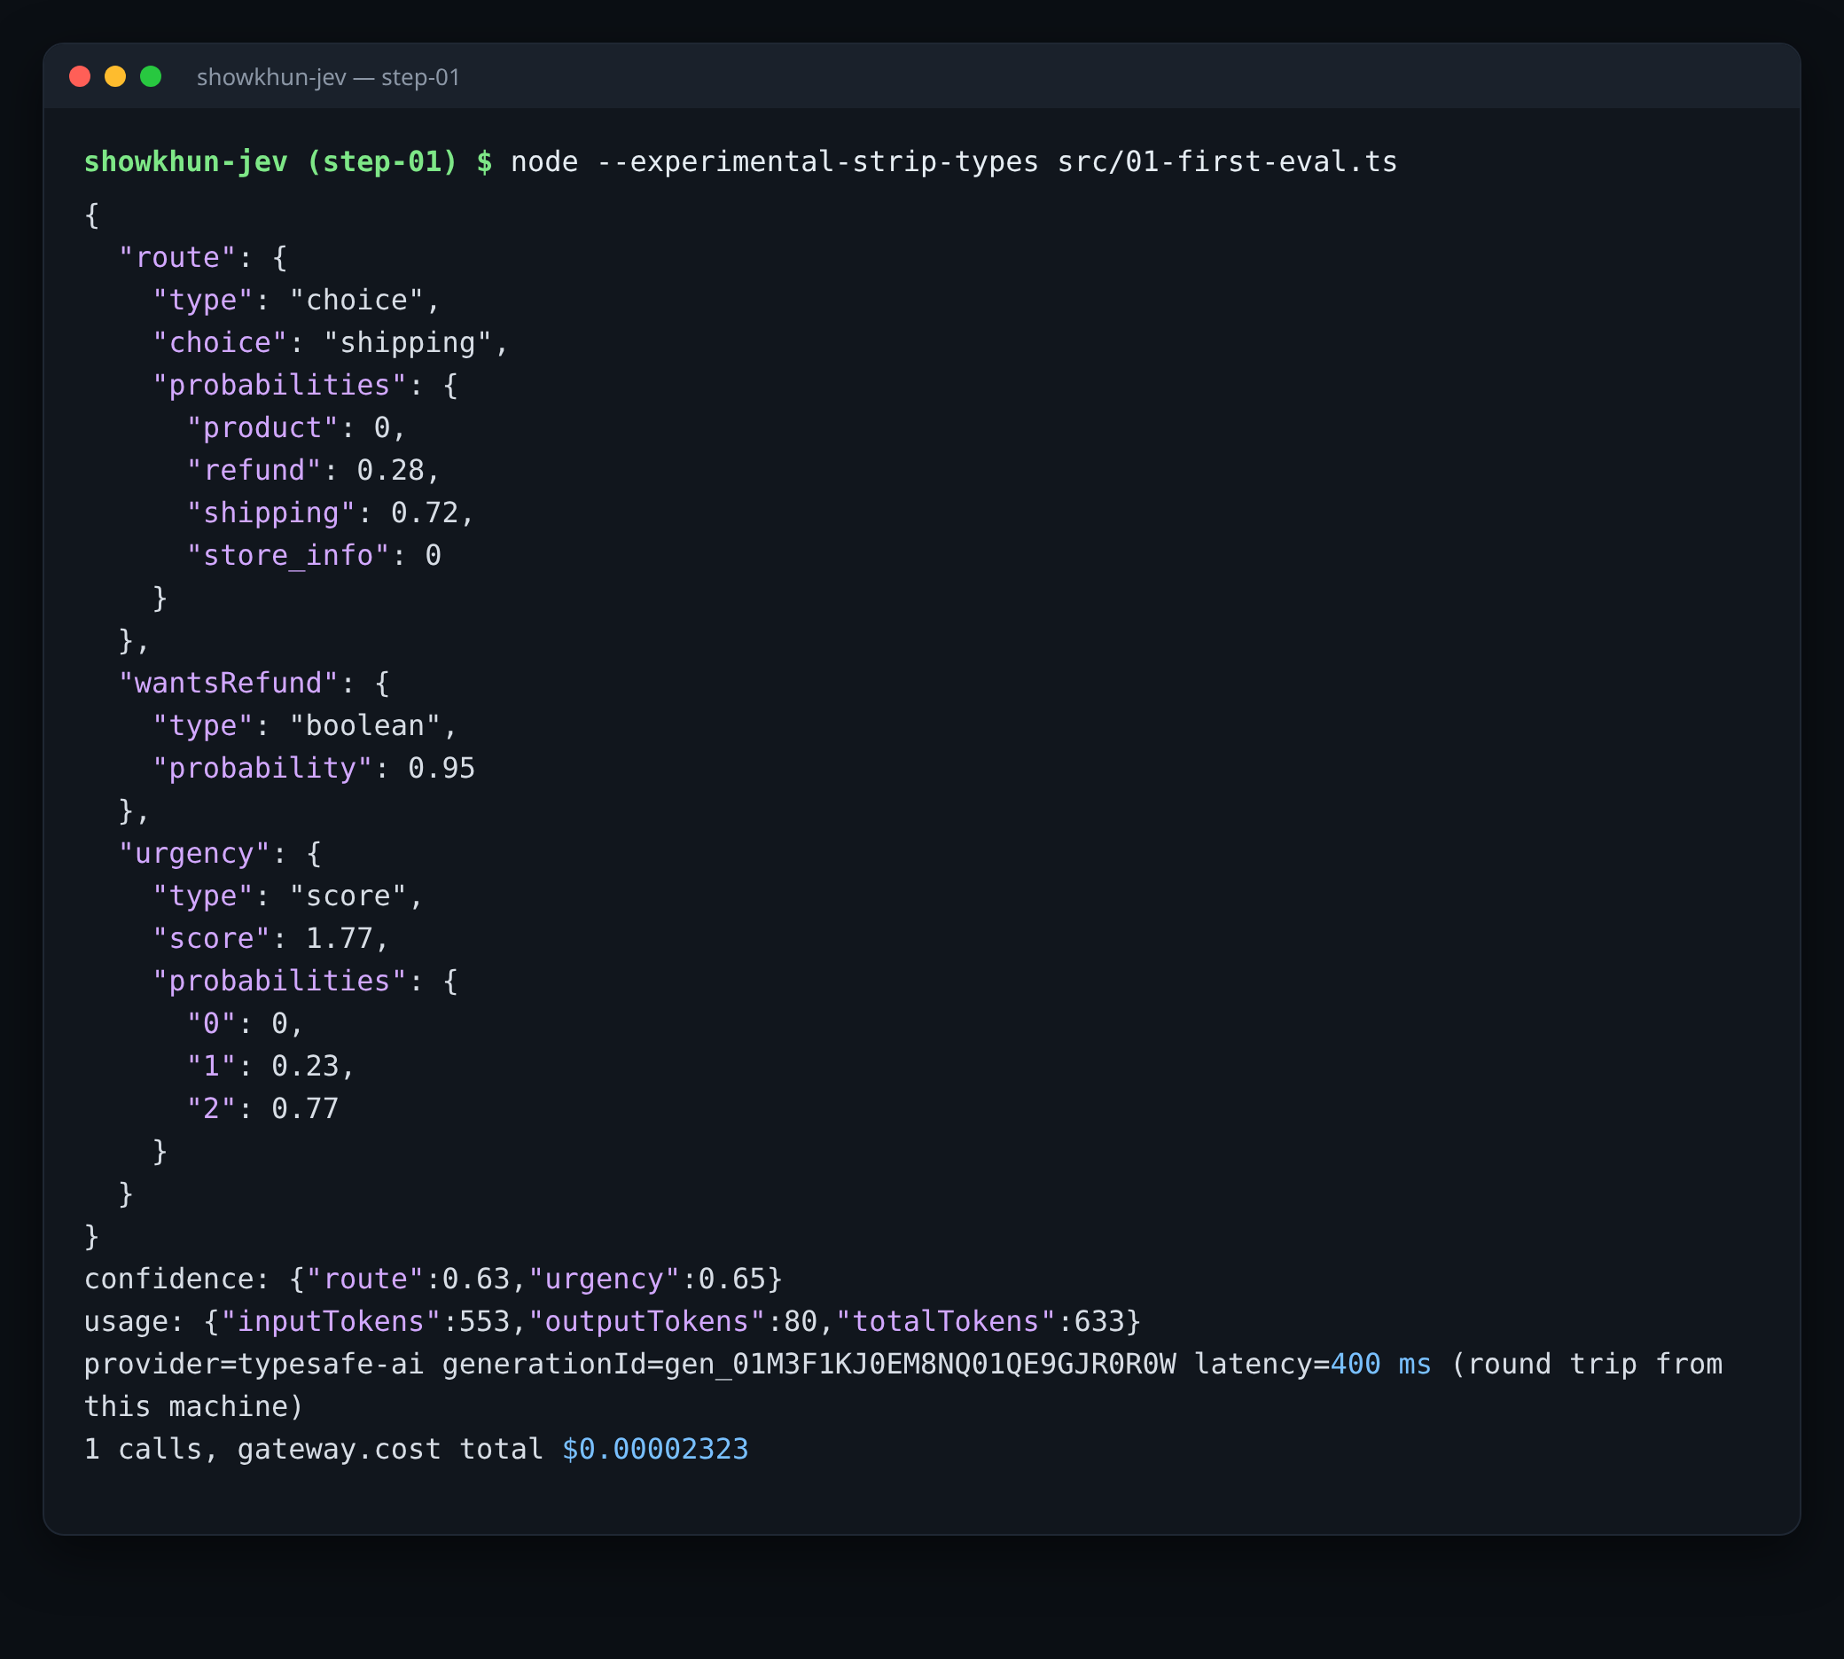Click the '"urgency": {' line
Screen dimensions: 1844x1659
tap(220, 853)
